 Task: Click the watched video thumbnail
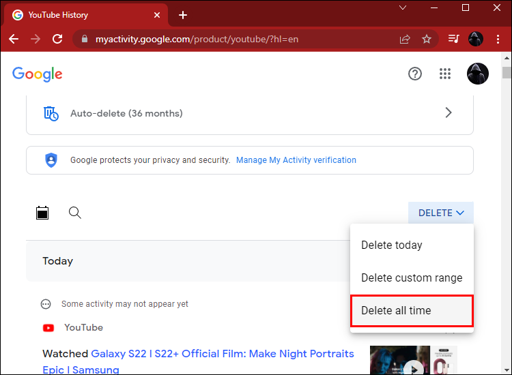pos(413,360)
